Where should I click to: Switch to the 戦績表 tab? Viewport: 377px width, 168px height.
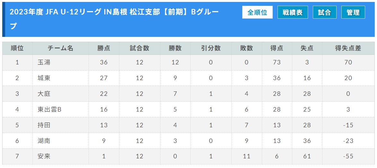(293, 12)
